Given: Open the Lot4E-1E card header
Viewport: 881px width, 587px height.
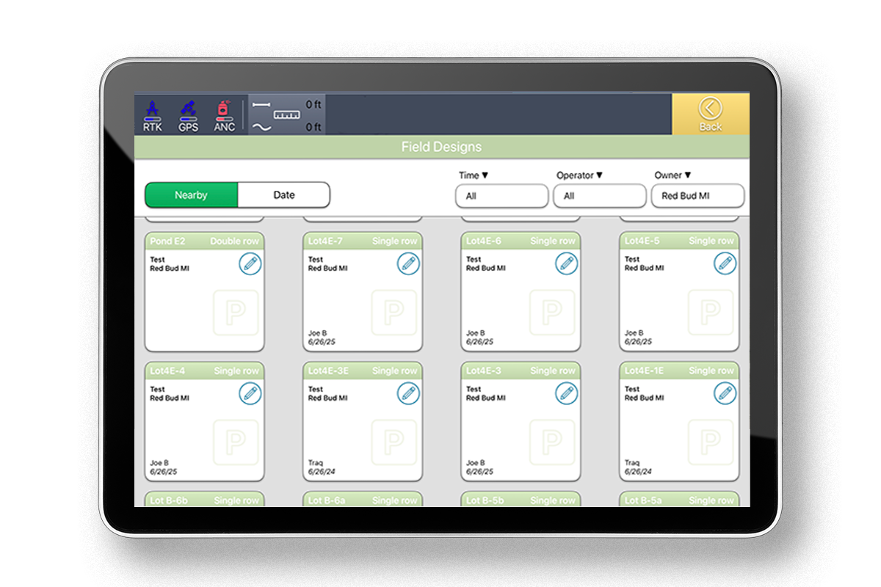Looking at the screenshot, I should (679, 371).
